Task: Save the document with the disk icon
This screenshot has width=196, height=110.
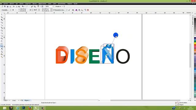Action: coord(7,6)
